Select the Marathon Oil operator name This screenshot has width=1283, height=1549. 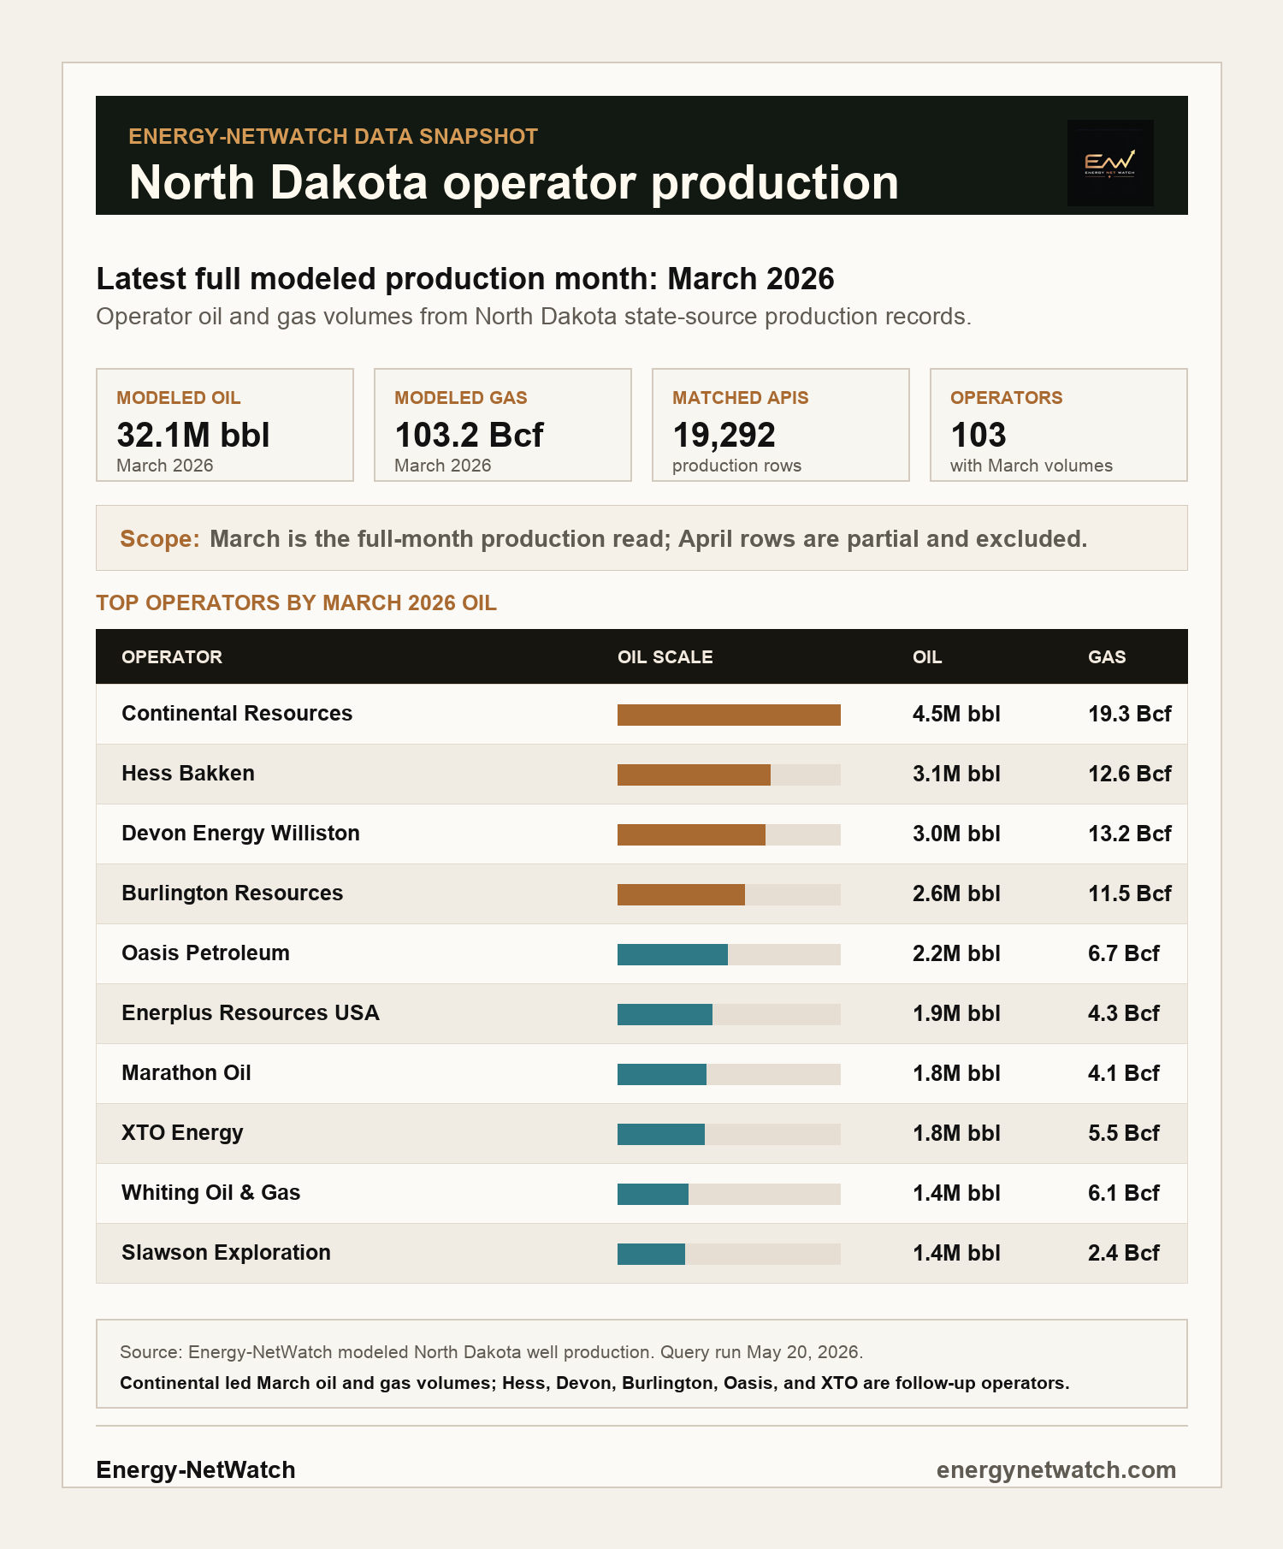click(186, 1072)
